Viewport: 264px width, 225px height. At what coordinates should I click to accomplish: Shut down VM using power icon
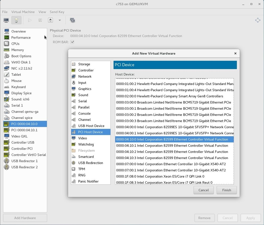coord(50,20)
